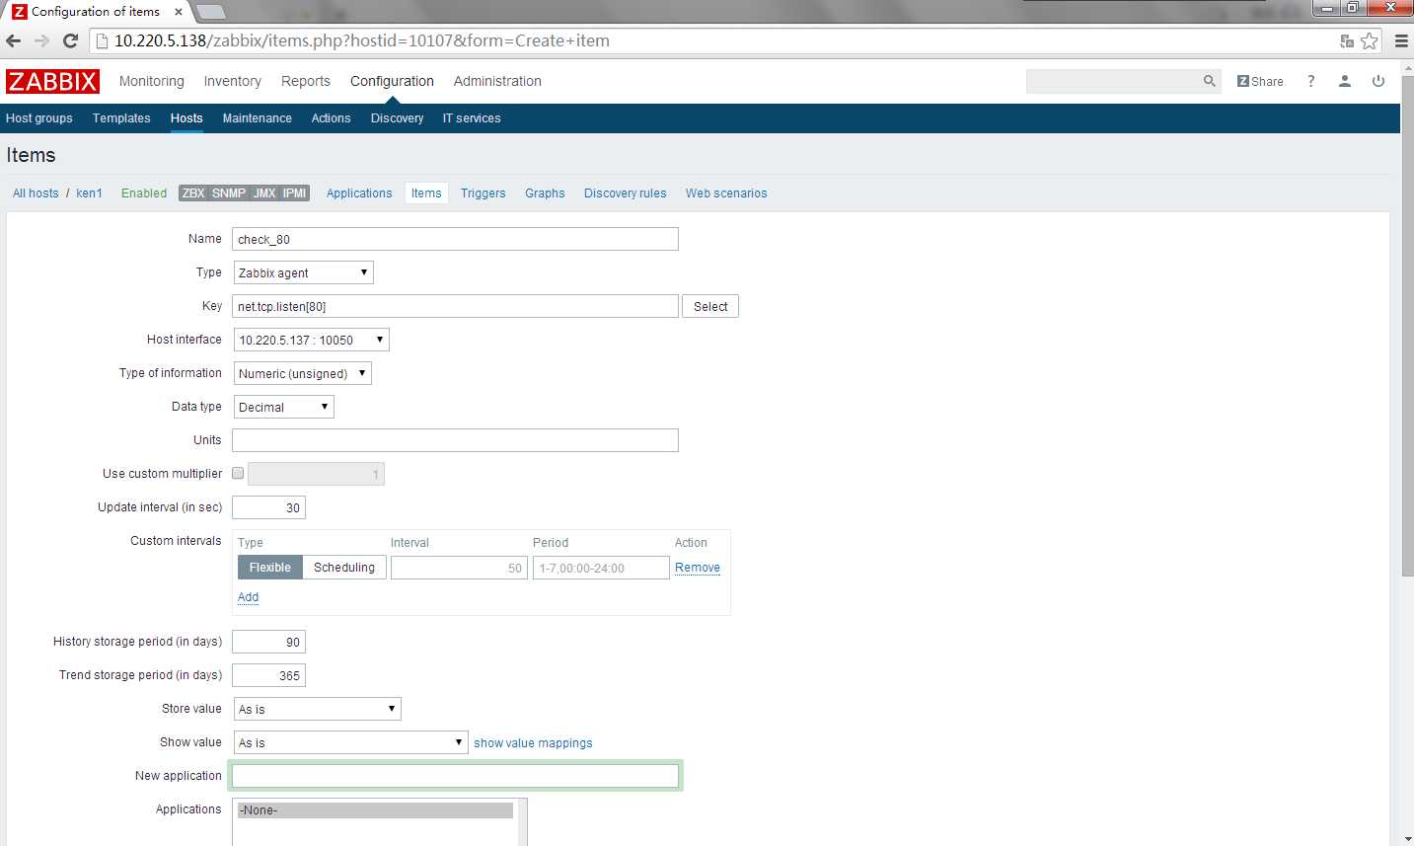Open Data type dropdown Decimal

pyautogui.click(x=283, y=407)
